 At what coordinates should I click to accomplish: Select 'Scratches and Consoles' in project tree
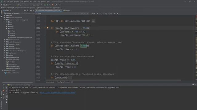pyautogui.click(x=12, y=73)
